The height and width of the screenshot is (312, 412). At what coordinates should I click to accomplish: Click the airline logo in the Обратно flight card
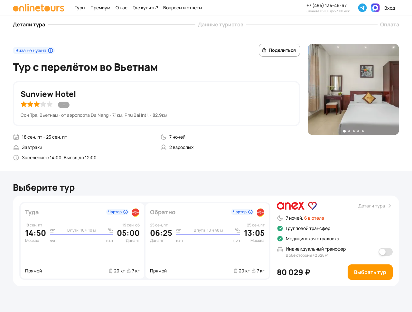click(x=260, y=212)
